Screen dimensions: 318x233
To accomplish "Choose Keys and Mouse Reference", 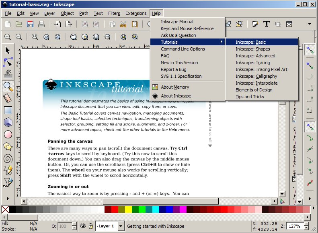I will [x=188, y=28].
